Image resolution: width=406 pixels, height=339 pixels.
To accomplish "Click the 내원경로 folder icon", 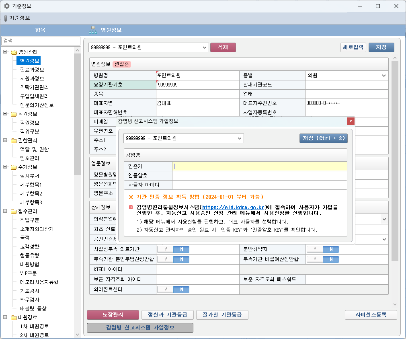I will click(14, 317).
